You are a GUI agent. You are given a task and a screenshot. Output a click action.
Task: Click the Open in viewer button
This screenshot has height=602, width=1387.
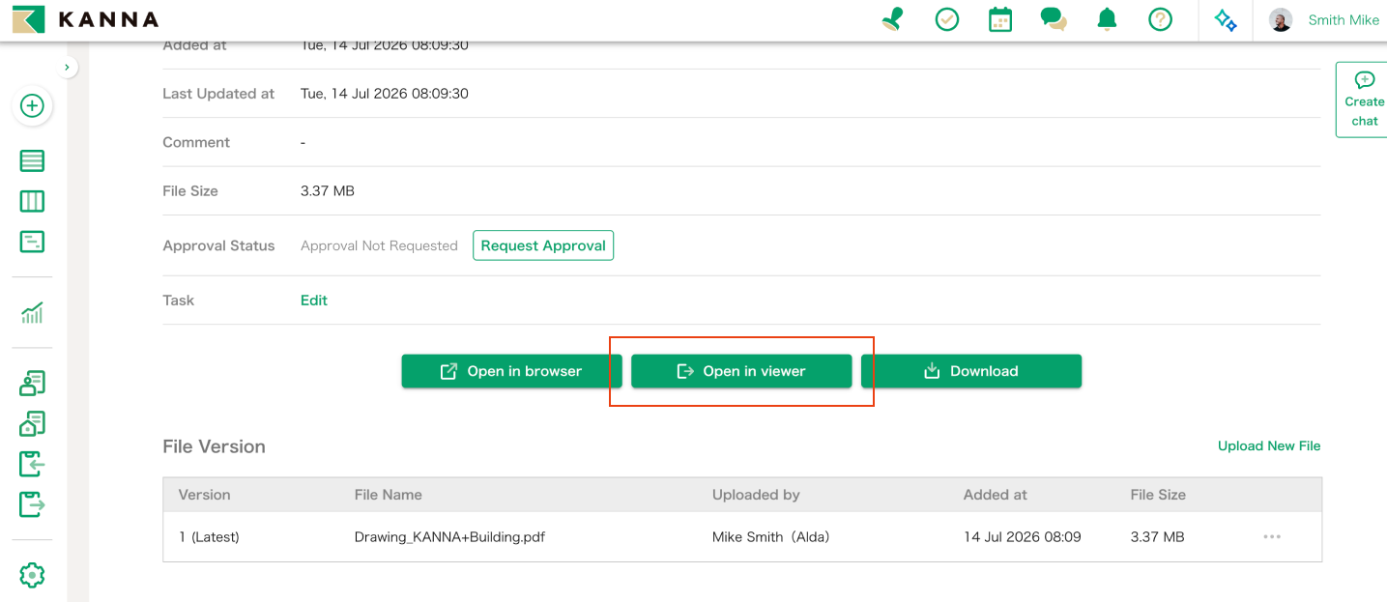[741, 371]
